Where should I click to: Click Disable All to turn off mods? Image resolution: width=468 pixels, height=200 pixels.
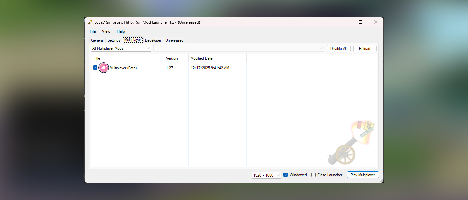pos(338,48)
